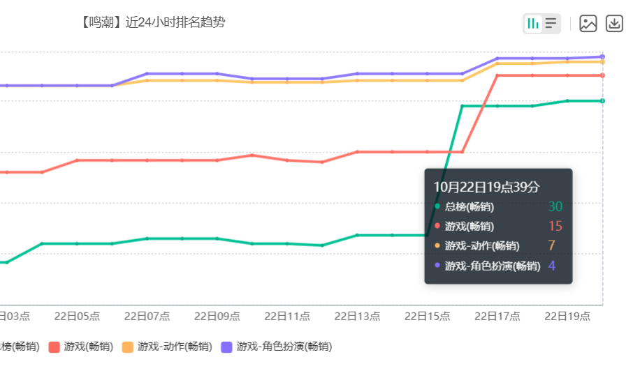Image resolution: width=626 pixels, height=380 pixels.
Task: Click x-axis label 22日17点
Action: pos(497,317)
